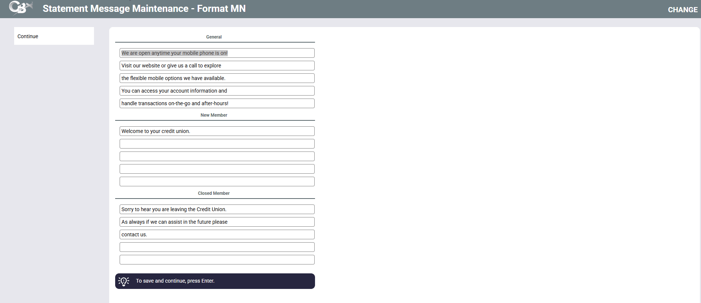
Task: Select the 'Sorry to hear you are leaving' field
Action: click(217, 209)
